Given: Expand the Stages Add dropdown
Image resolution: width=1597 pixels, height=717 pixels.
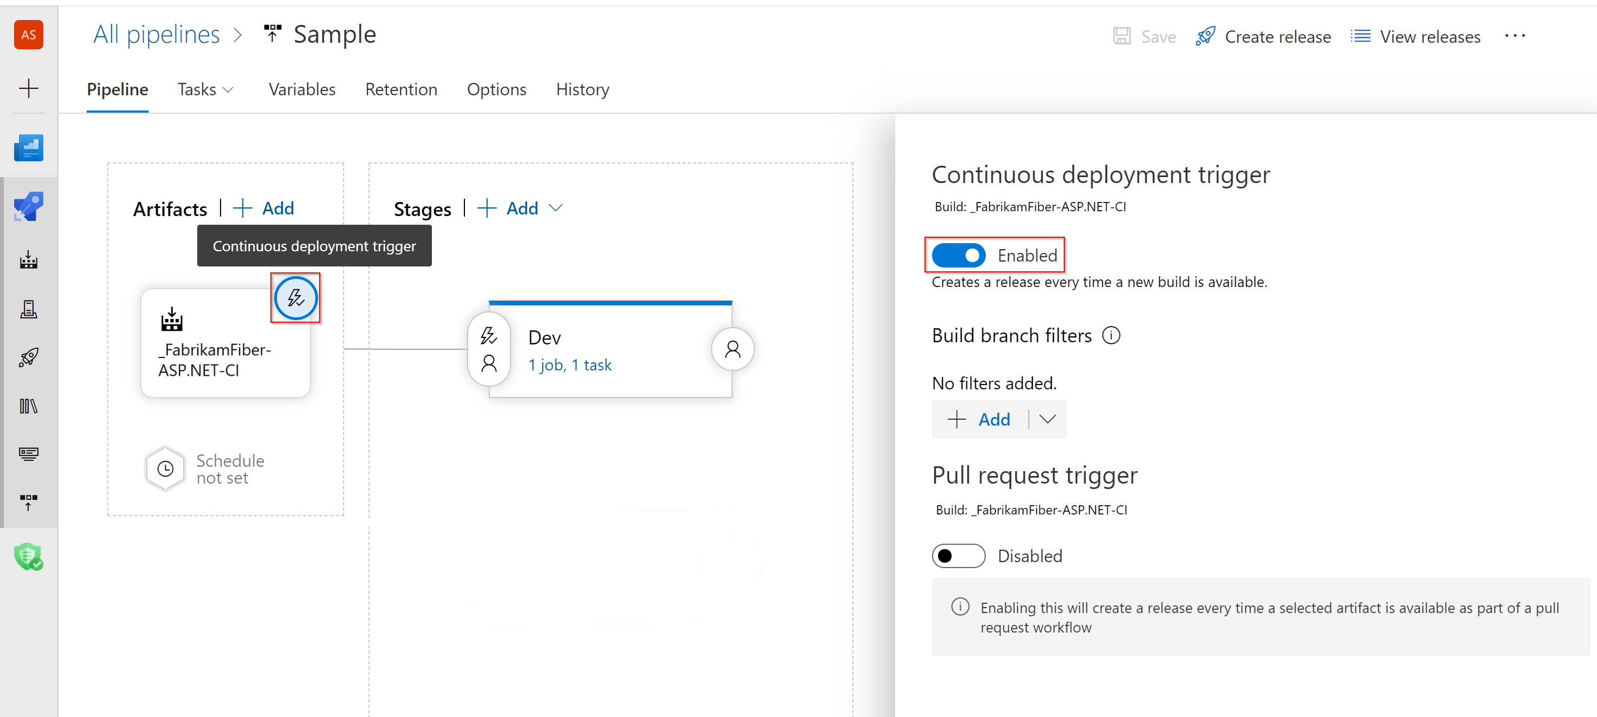Looking at the screenshot, I should 563,207.
